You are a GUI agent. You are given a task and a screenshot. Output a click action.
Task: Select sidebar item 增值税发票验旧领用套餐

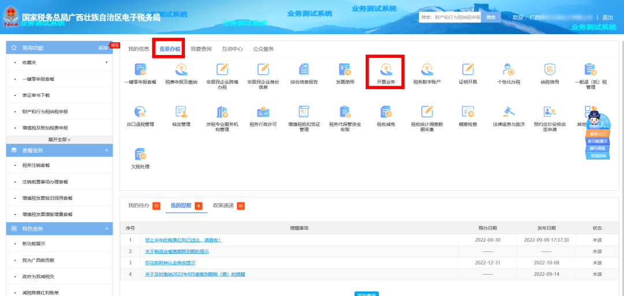click(60, 198)
